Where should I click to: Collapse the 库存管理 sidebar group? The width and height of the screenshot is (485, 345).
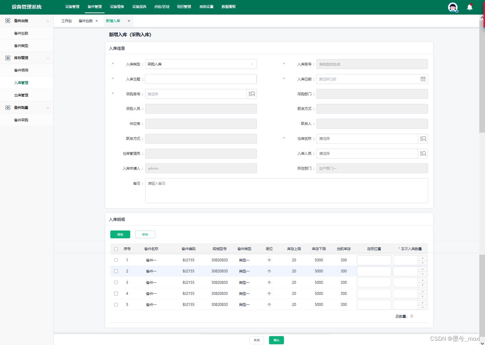48,58
